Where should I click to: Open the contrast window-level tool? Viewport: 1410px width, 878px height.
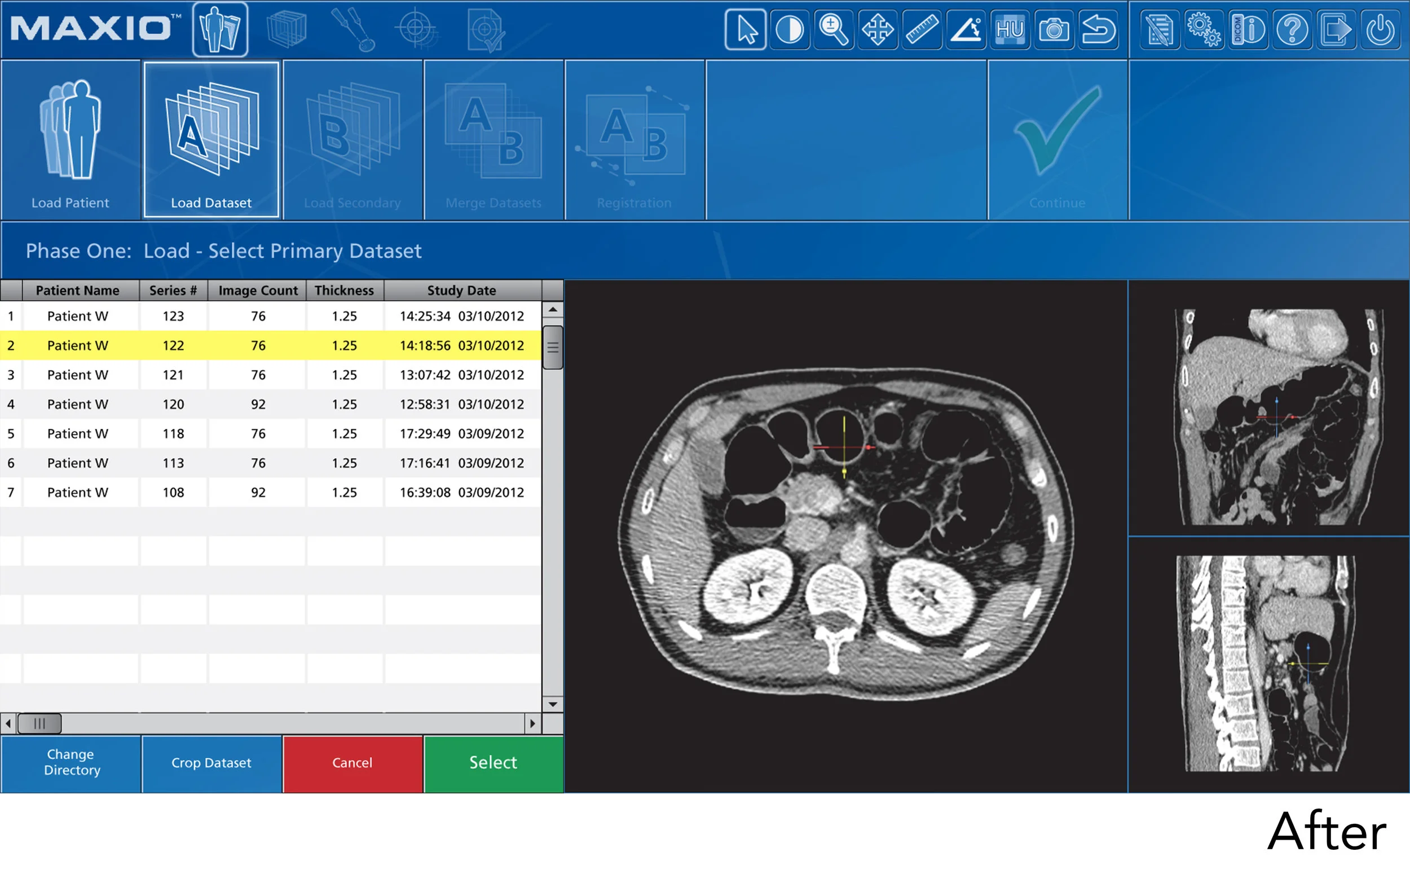[790, 29]
